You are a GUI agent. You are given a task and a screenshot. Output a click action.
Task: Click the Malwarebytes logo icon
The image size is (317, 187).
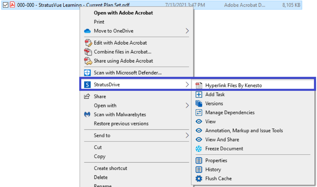[x=87, y=114]
